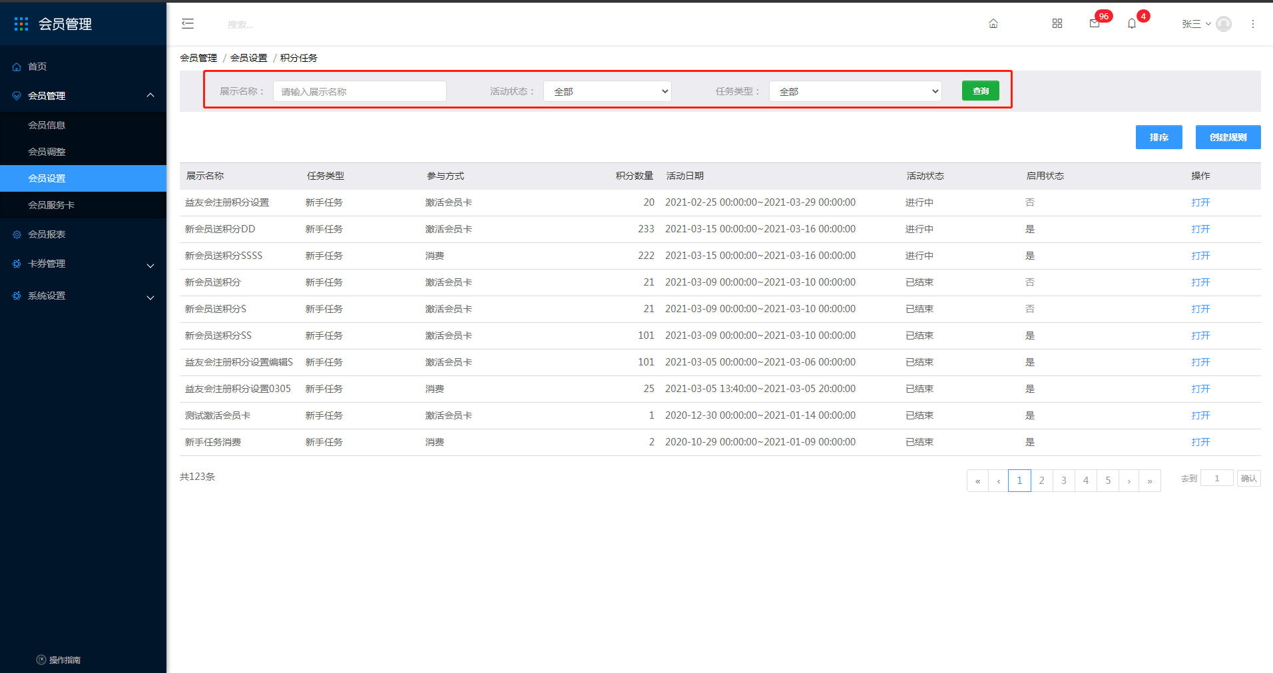Open the 活动状态 dropdown

point(607,91)
